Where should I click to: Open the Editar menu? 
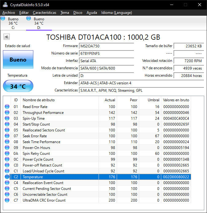pos(24,13)
